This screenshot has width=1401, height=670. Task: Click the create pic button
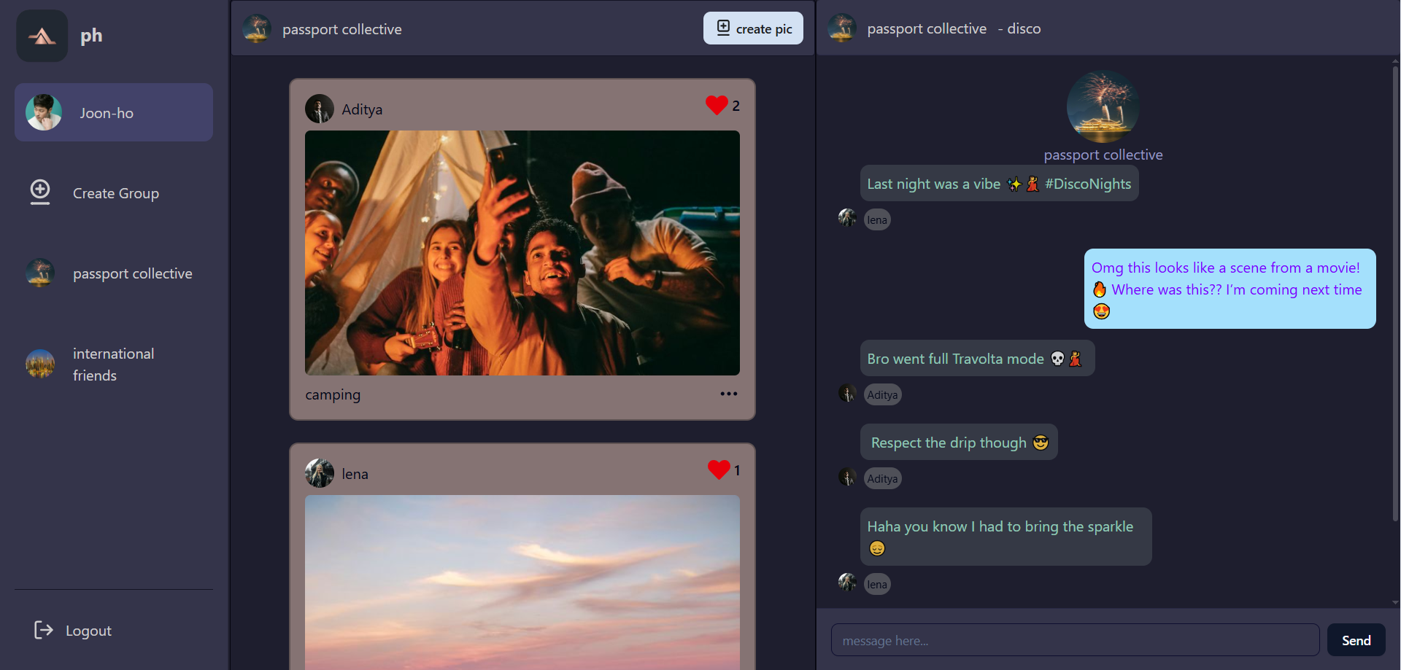pyautogui.click(x=753, y=28)
